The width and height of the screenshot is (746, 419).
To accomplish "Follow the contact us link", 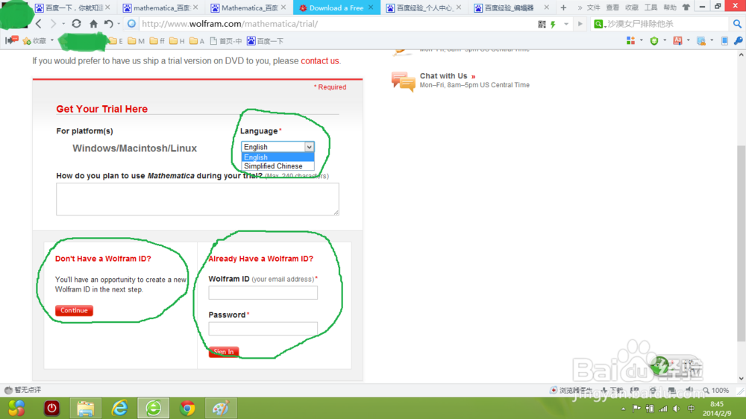I will 320,61.
